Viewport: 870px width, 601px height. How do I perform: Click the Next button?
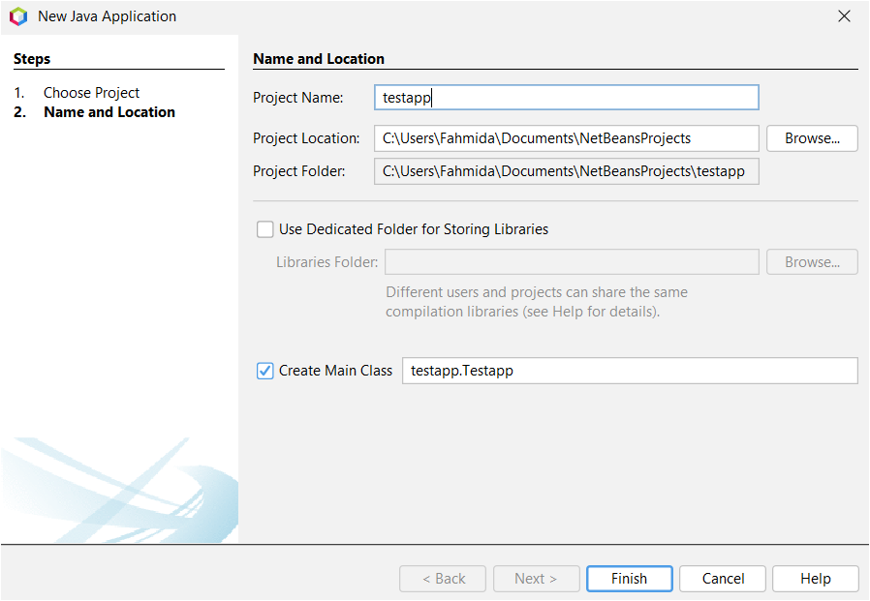point(536,578)
